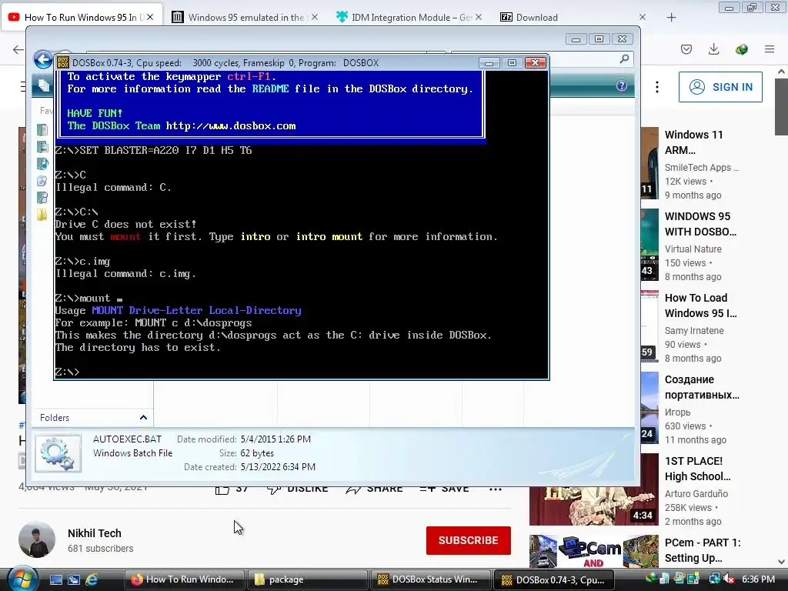
Task: Click Show Desktop quick launch icon
Action: (x=55, y=579)
